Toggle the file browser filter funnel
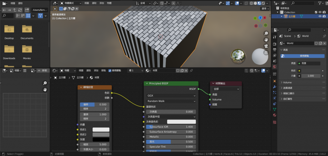The image size is (328, 156). click(x=41, y=16)
